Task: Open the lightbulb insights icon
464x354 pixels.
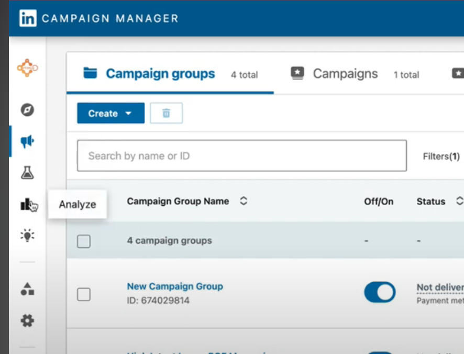Action: (x=27, y=236)
